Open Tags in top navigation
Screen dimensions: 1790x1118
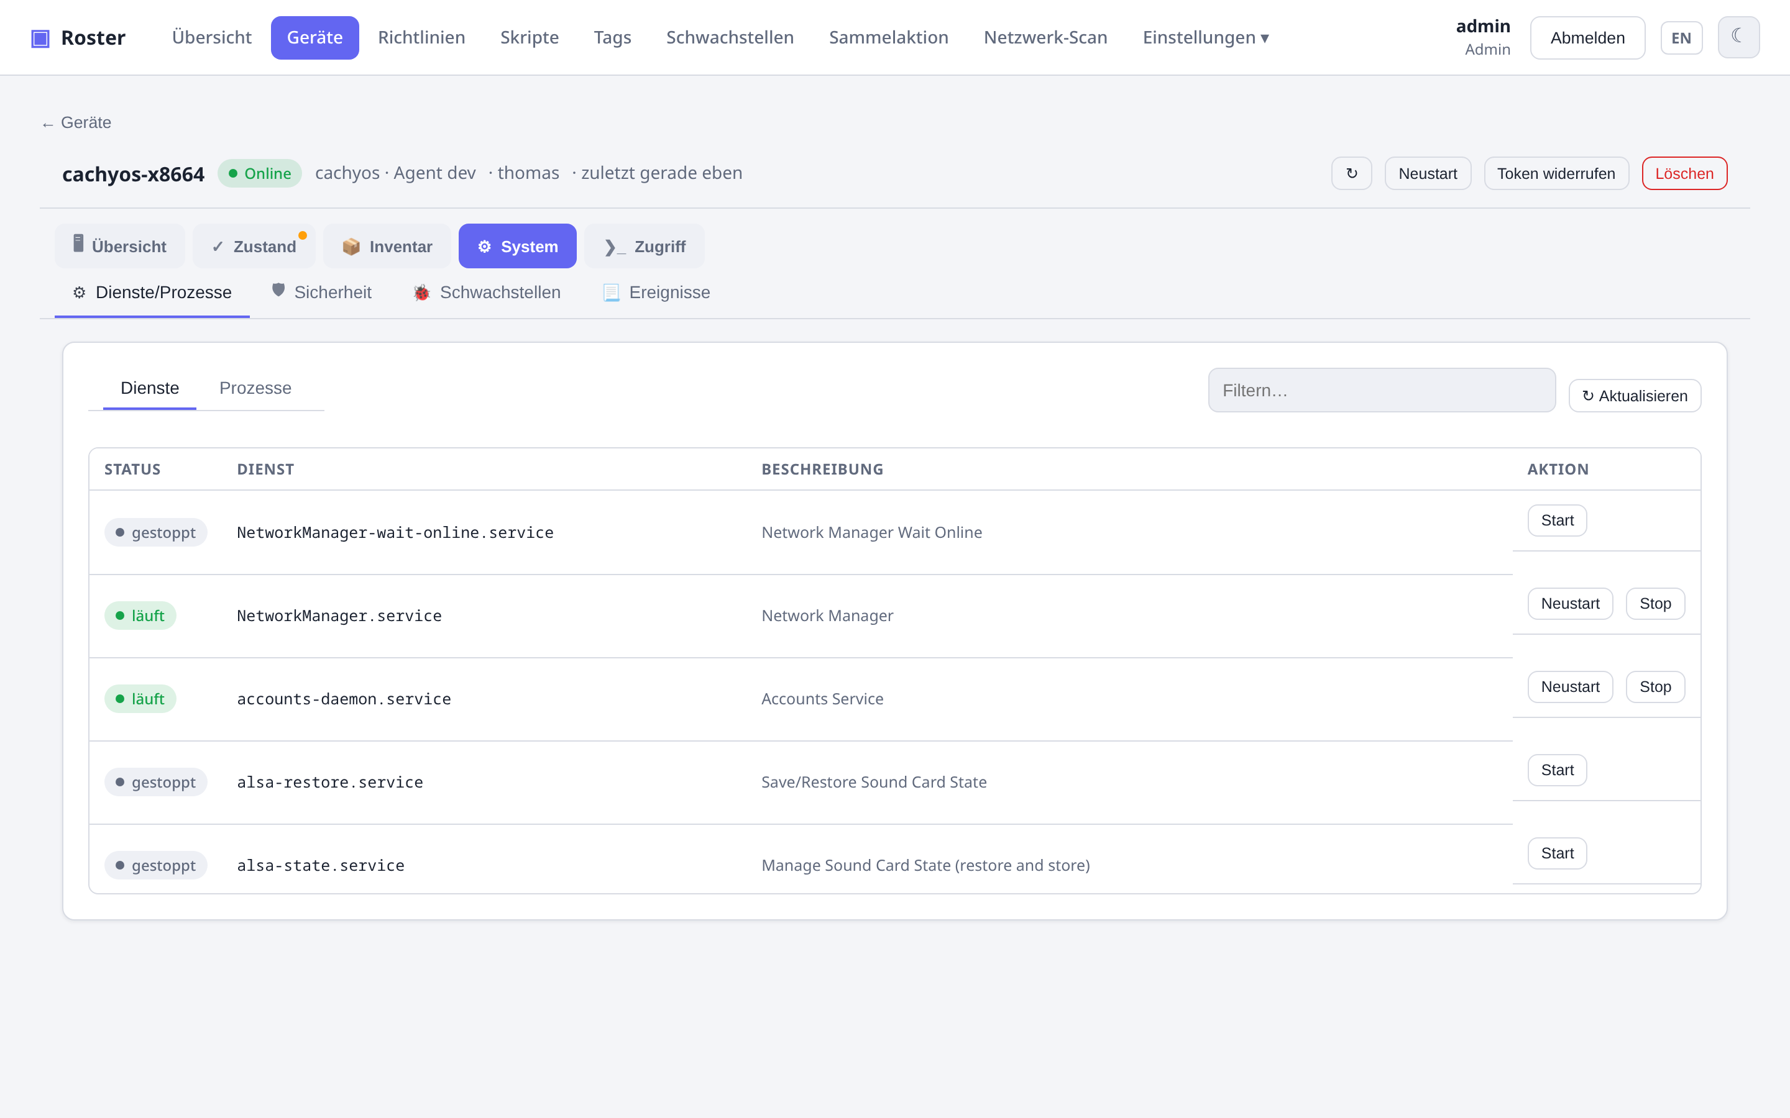click(612, 38)
